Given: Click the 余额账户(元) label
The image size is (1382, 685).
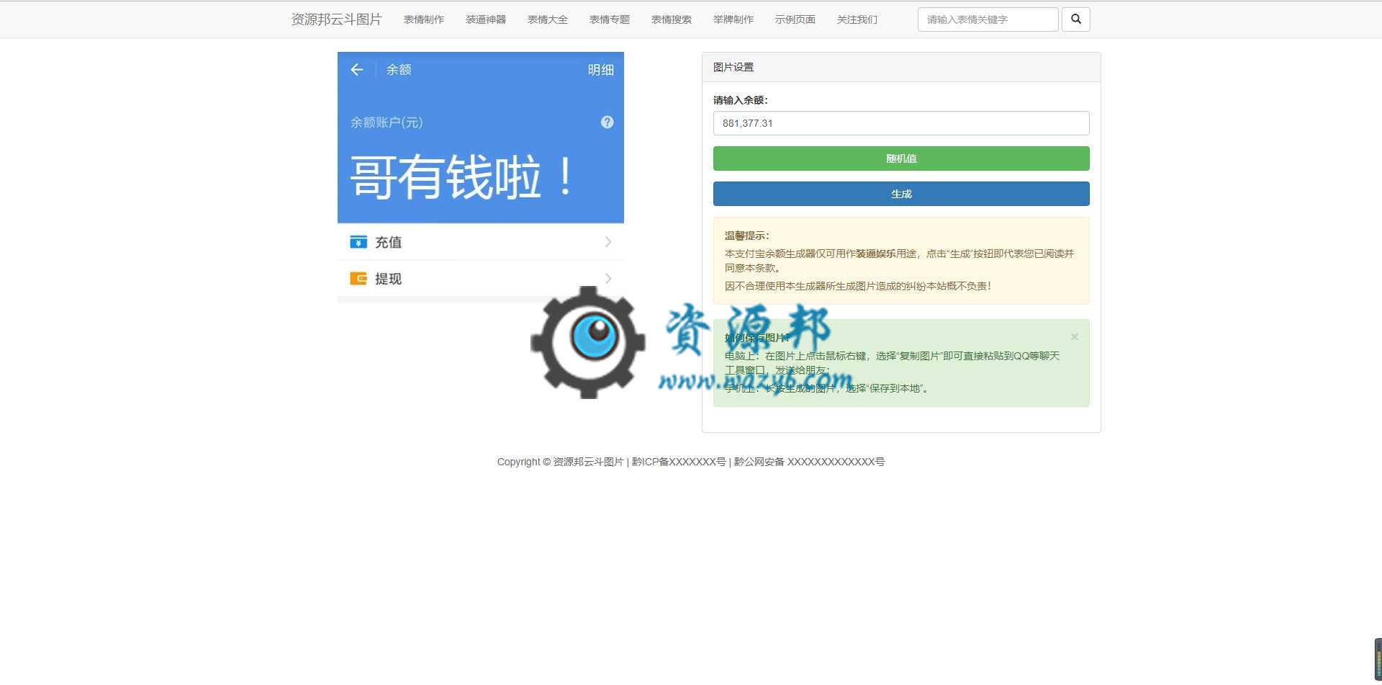Looking at the screenshot, I should coord(387,122).
